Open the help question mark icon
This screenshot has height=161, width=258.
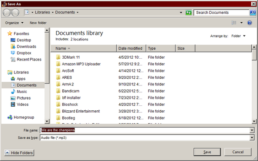pyautogui.click(x=250, y=23)
